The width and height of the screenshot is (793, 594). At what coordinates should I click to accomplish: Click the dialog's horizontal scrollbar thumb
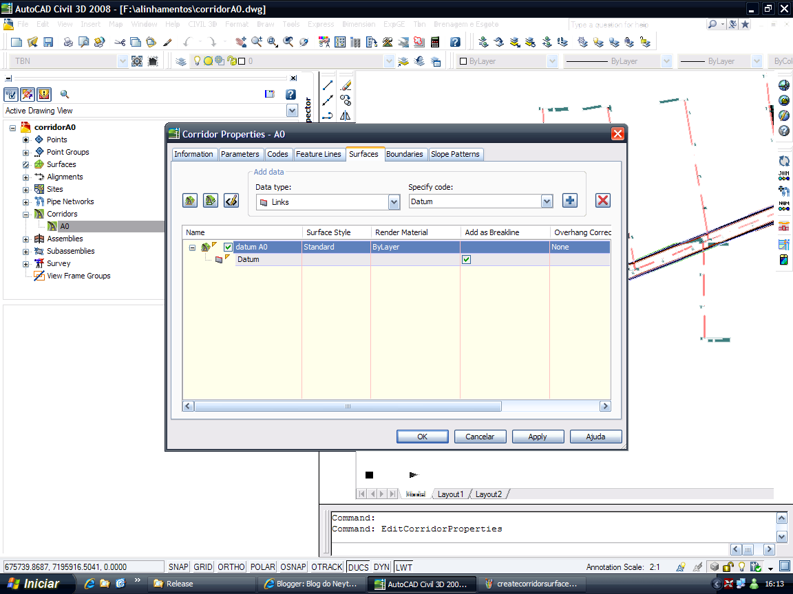[348, 406]
